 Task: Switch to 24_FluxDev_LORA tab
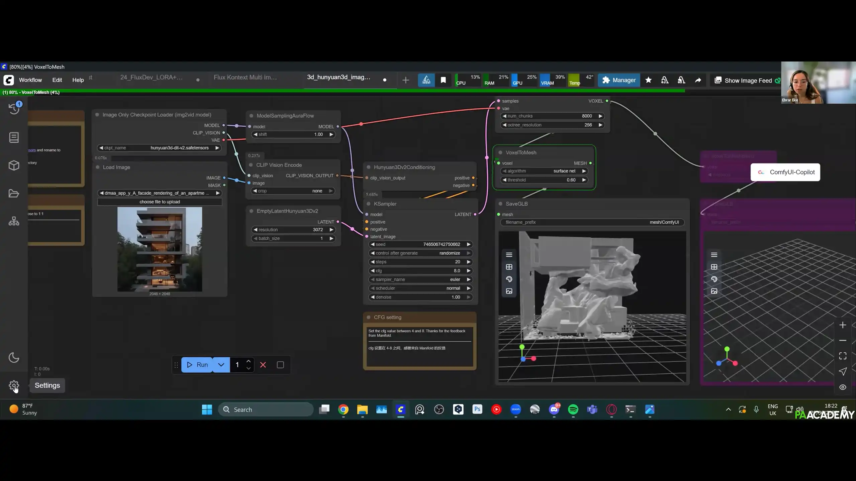[152, 77]
